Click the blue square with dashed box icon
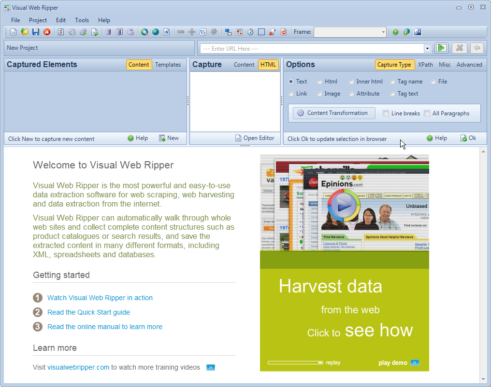491x387 pixels. (228, 32)
